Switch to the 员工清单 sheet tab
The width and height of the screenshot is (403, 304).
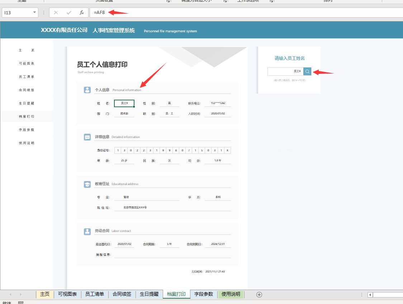pos(95,294)
